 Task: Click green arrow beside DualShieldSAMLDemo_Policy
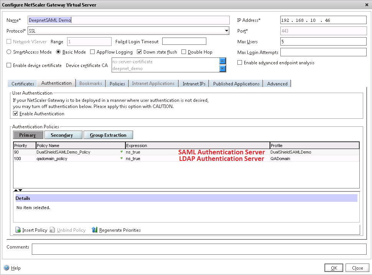[122, 152]
